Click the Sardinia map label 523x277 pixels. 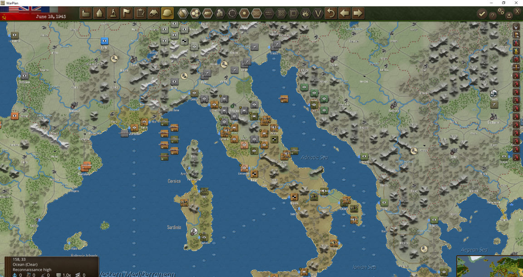click(174, 227)
